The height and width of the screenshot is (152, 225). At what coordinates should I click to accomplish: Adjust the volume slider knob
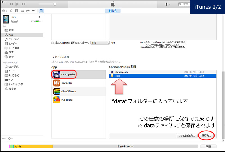tap(55, 4)
